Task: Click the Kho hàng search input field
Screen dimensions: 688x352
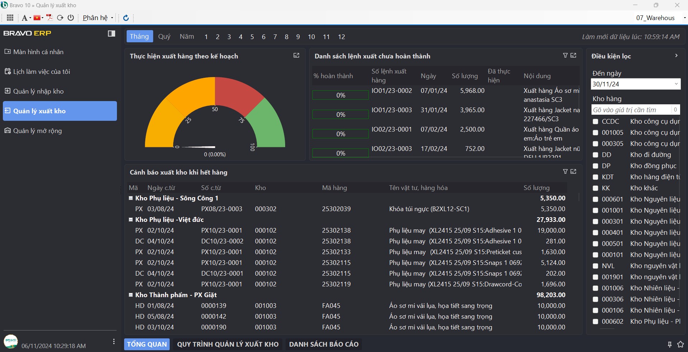Action: coord(631,110)
